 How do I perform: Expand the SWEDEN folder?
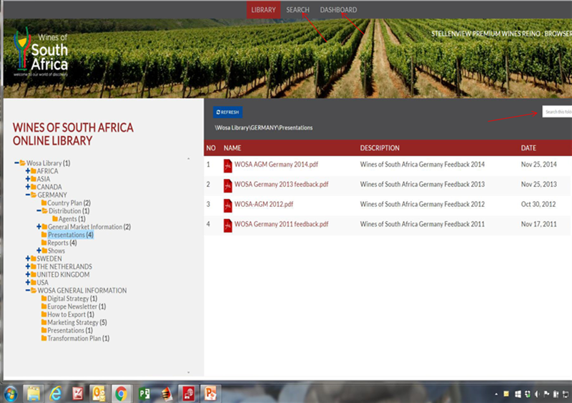[28, 258]
